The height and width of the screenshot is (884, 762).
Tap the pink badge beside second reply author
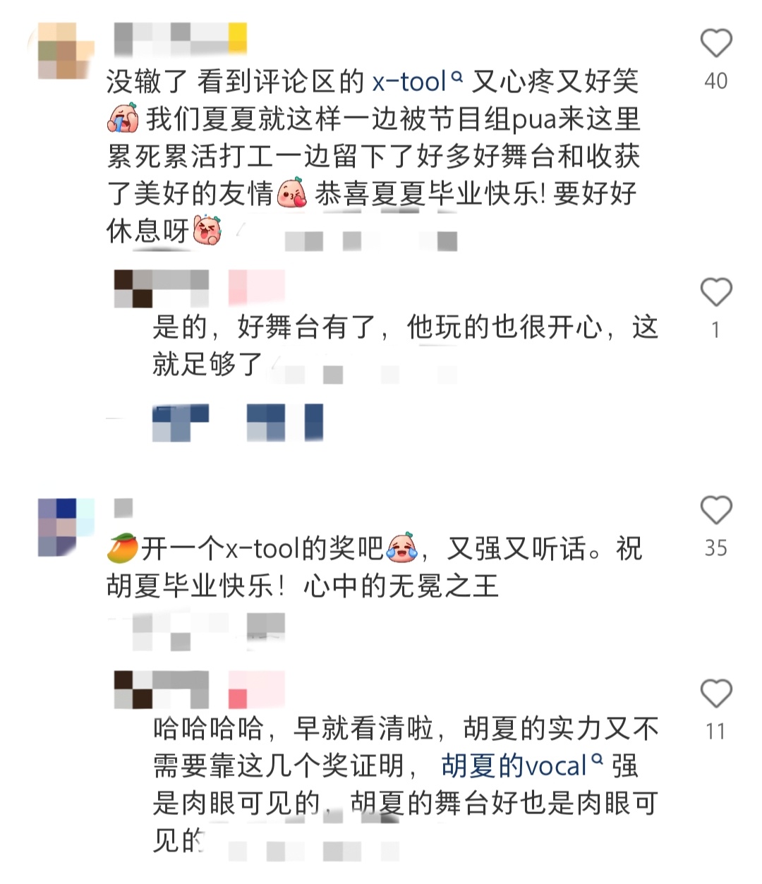coord(257,689)
